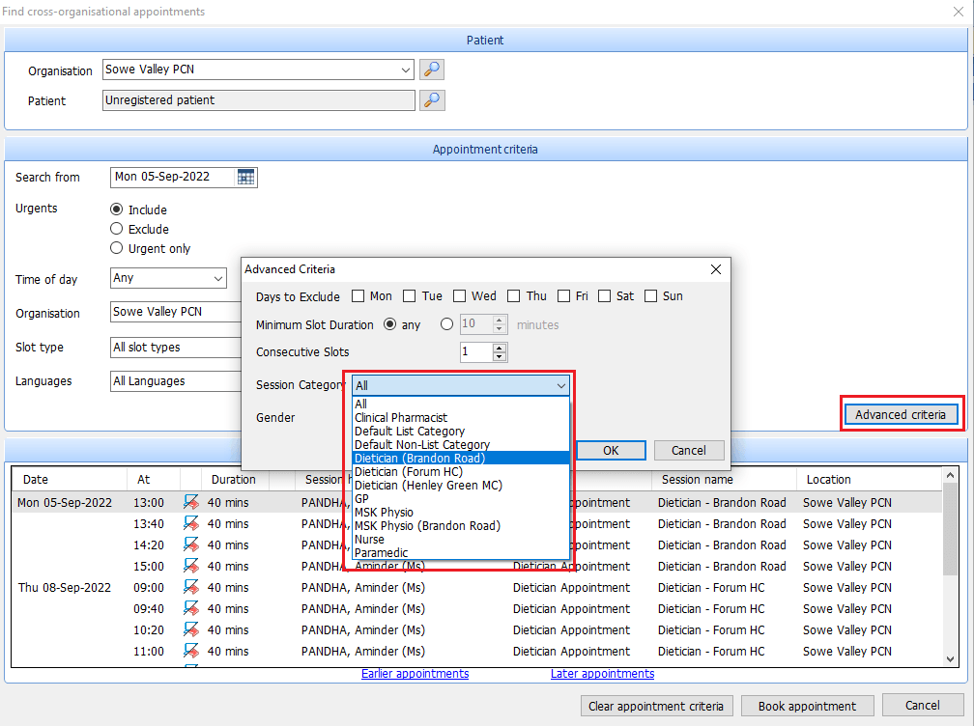Click slot icon in 09:40 row
Screen dimensions: 974x726
[191, 608]
